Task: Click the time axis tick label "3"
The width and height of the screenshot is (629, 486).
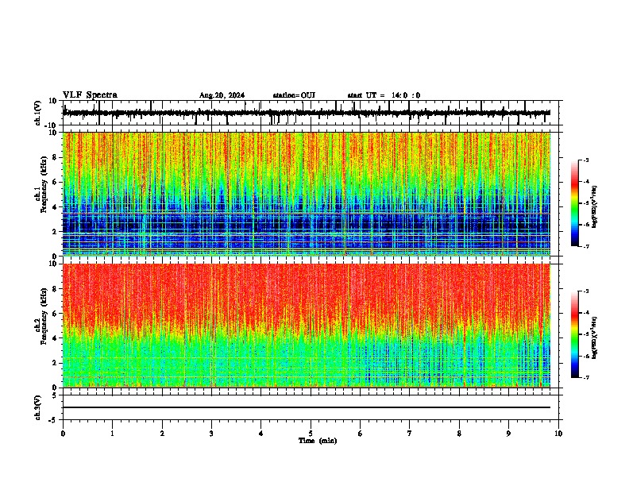Action: click(x=211, y=434)
